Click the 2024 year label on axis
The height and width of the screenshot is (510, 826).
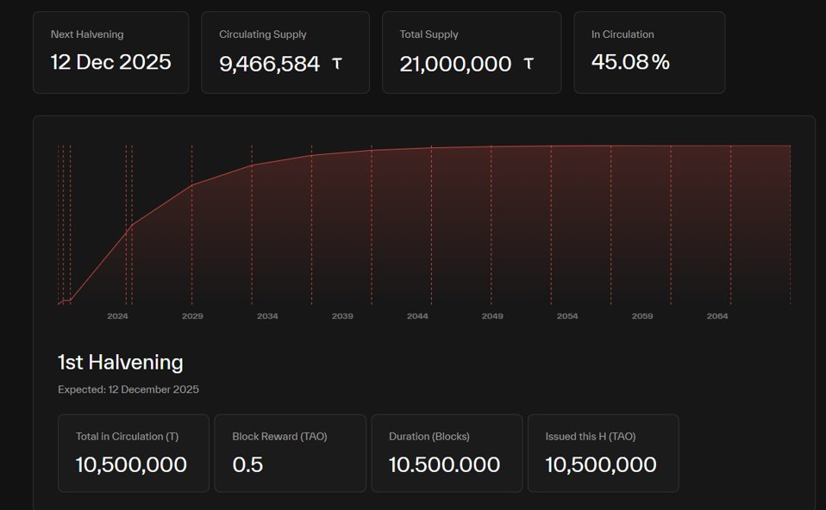[x=117, y=316]
